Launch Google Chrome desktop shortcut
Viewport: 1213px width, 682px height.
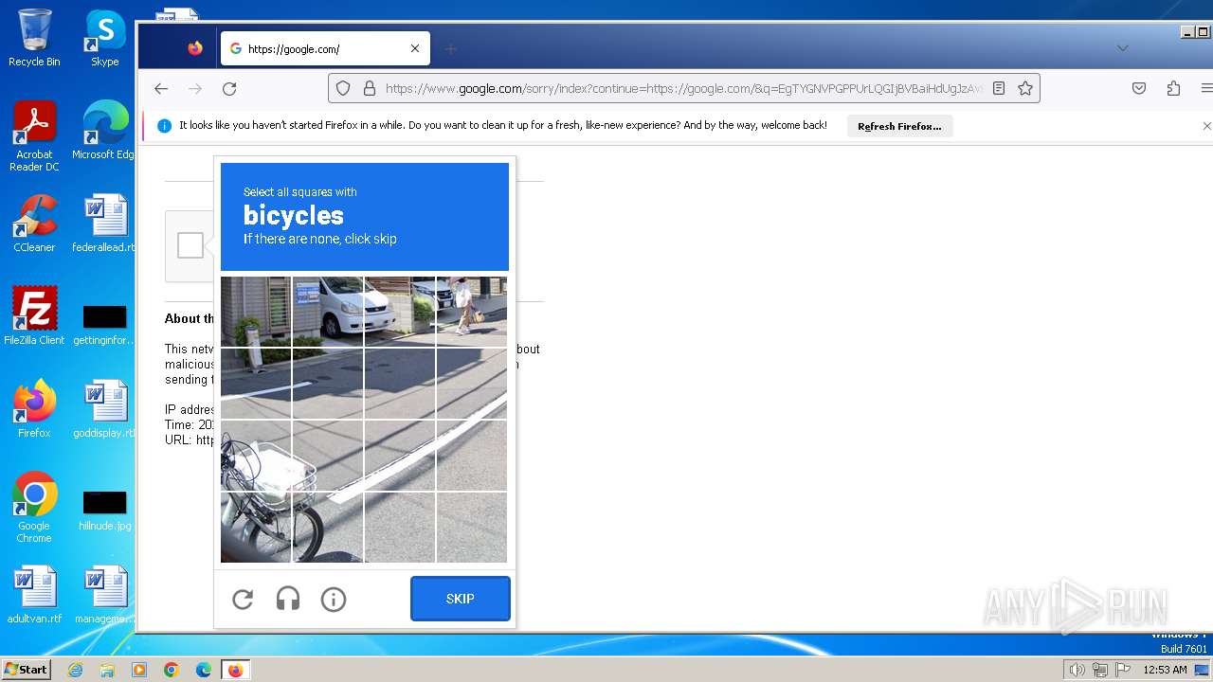(34, 508)
